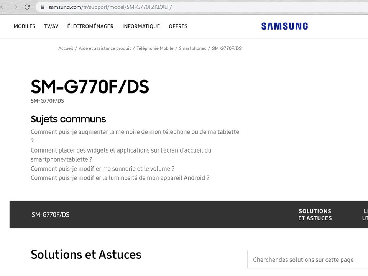368x276 pixels.
Task: Click SM-G770F/DS breadcrumb item
Action: [x=227, y=48]
